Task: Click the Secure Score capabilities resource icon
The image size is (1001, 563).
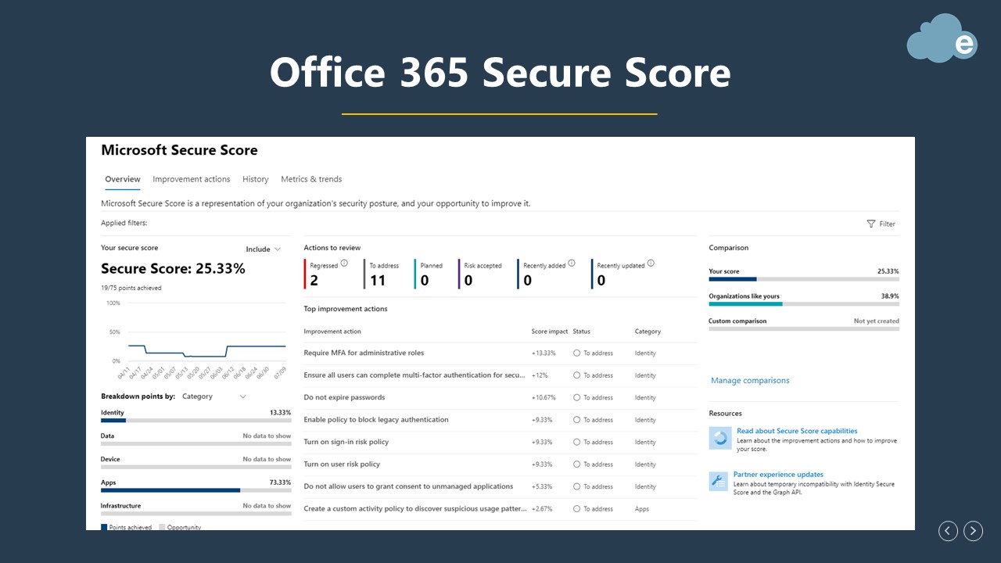Action: pyautogui.click(x=720, y=438)
